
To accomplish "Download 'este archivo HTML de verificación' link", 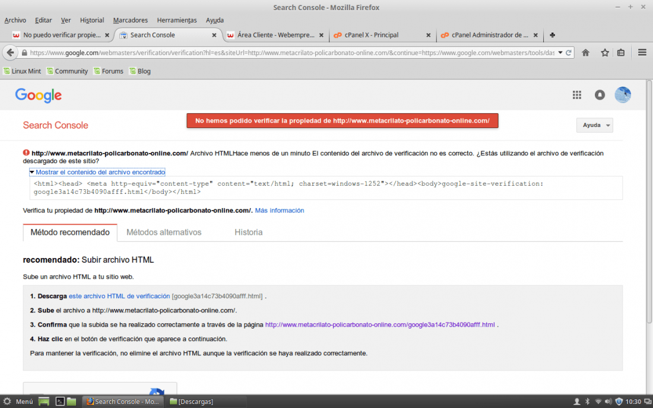I will pyautogui.click(x=119, y=296).
